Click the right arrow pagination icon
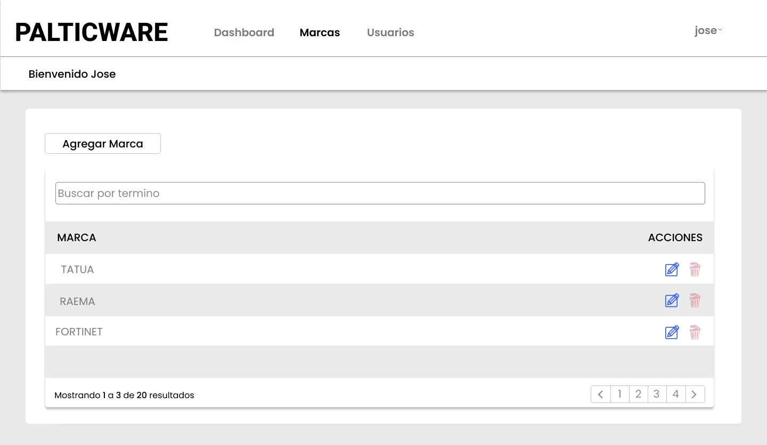 click(694, 394)
